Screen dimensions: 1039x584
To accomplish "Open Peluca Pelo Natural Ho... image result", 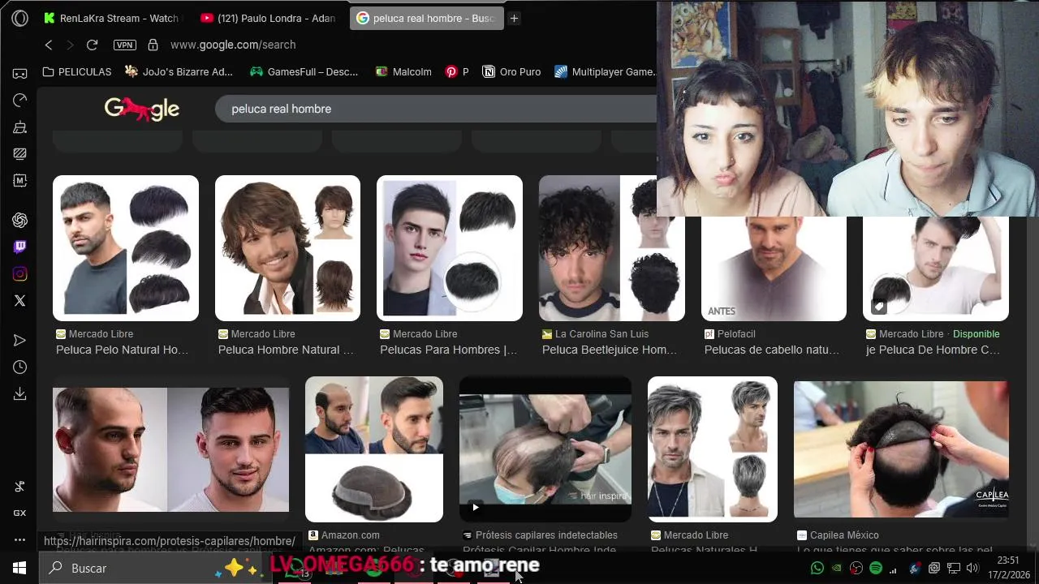I will [x=126, y=248].
